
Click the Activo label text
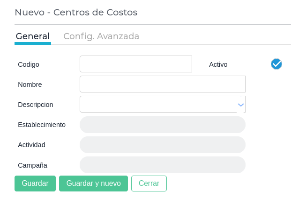[218, 64]
